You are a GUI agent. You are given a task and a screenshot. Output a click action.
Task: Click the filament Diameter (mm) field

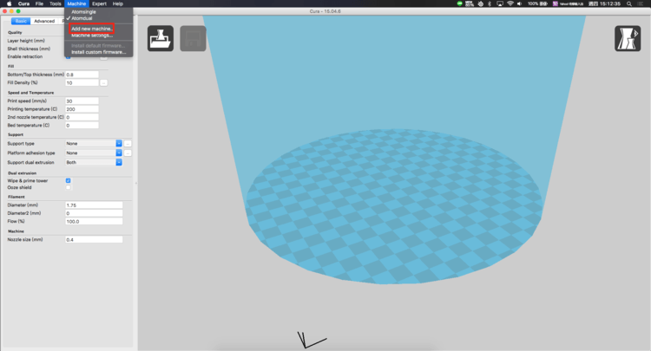(94, 205)
